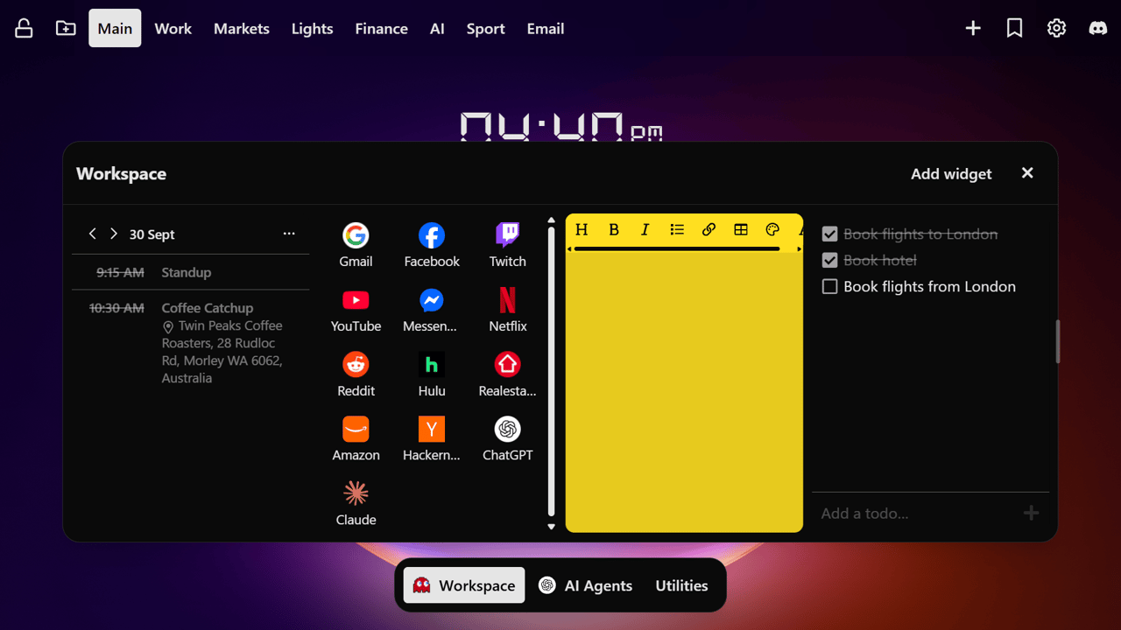This screenshot has width=1121, height=630.
Task: Uncheck Book flights to London todo
Action: point(829,234)
